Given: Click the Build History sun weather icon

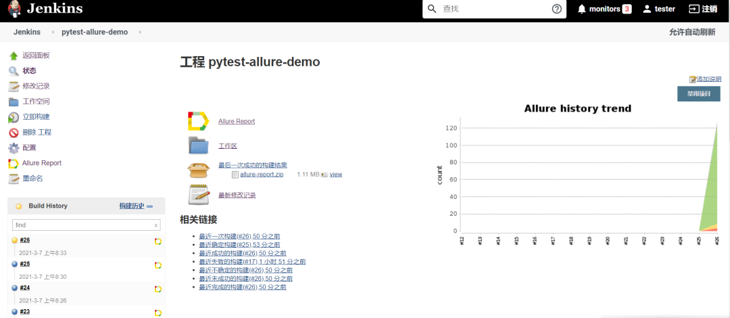Looking at the screenshot, I should (x=19, y=206).
